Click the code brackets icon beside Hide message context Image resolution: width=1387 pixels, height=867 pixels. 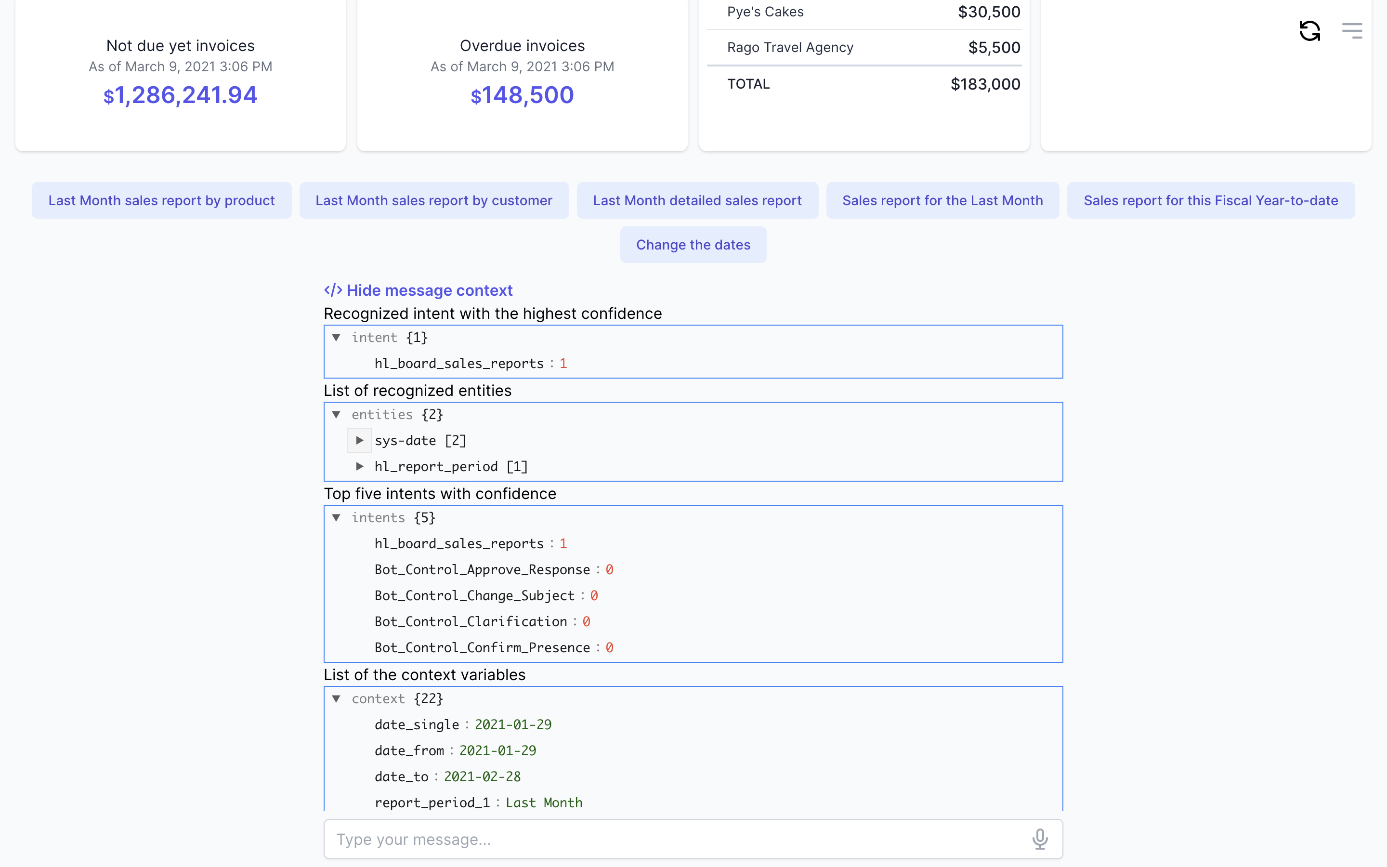coord(333,290)
